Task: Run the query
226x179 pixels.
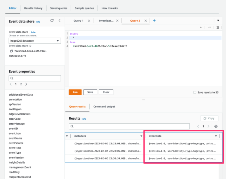Action: tap(75, 92)
